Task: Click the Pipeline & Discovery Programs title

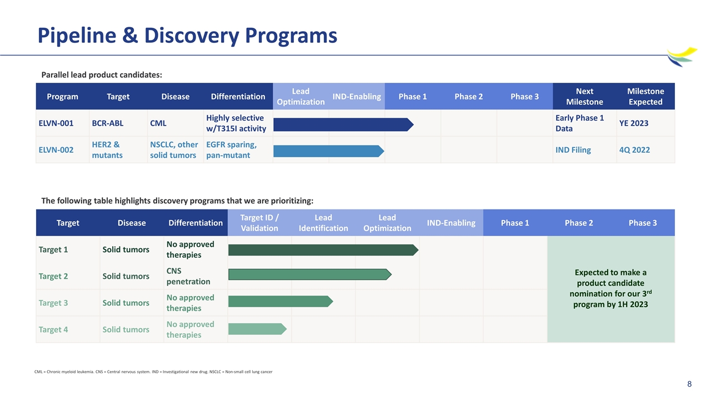Action: 187,36
